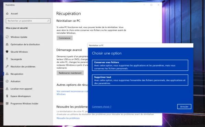Click the Récupération page title

[x=69, y=14]
